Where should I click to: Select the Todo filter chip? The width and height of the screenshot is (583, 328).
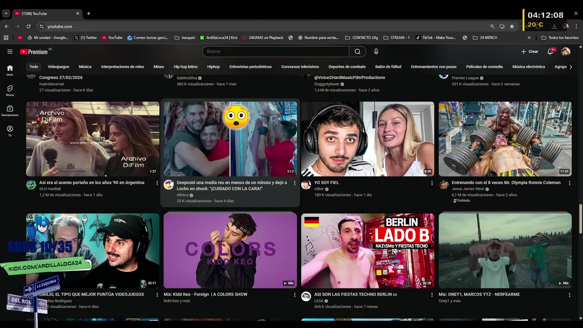pos(34,67)
